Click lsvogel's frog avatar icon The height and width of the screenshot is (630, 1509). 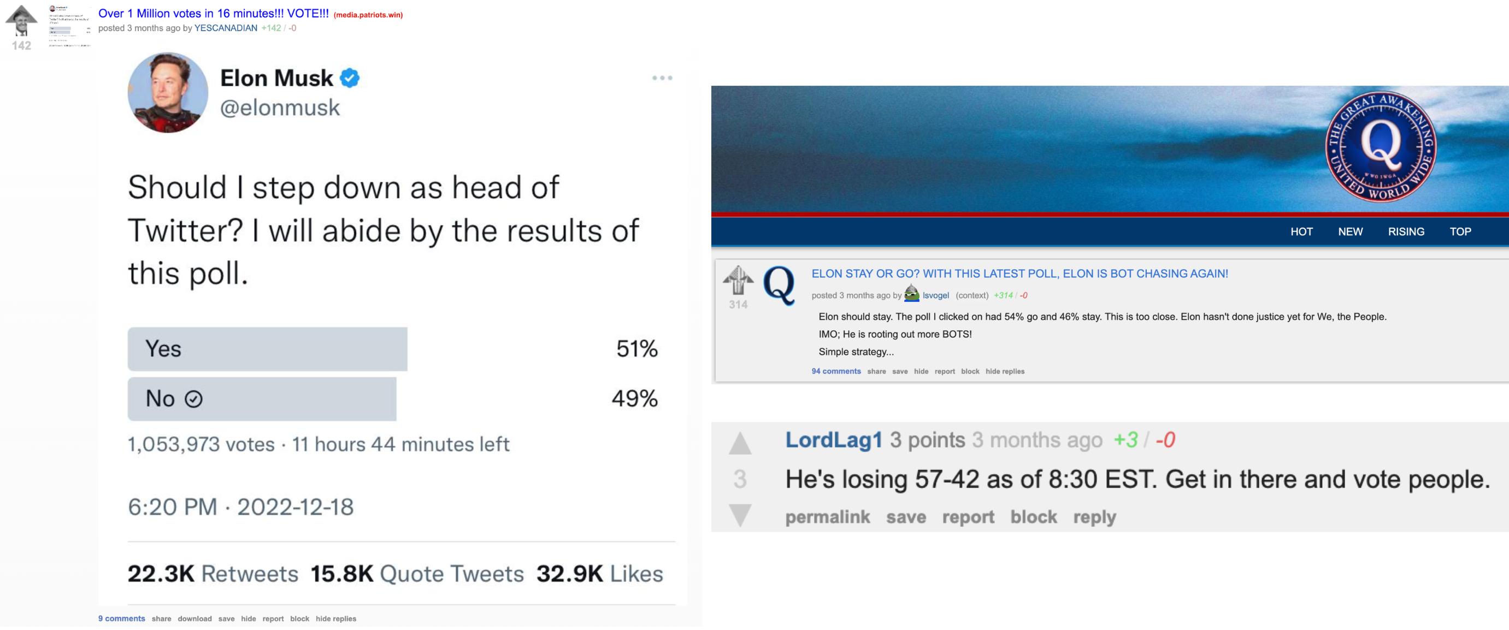coord(912,296)
